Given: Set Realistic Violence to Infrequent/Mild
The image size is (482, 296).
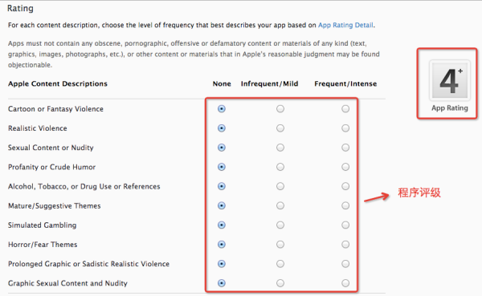Looking at the screenshot, I should [x=280, y=128].
